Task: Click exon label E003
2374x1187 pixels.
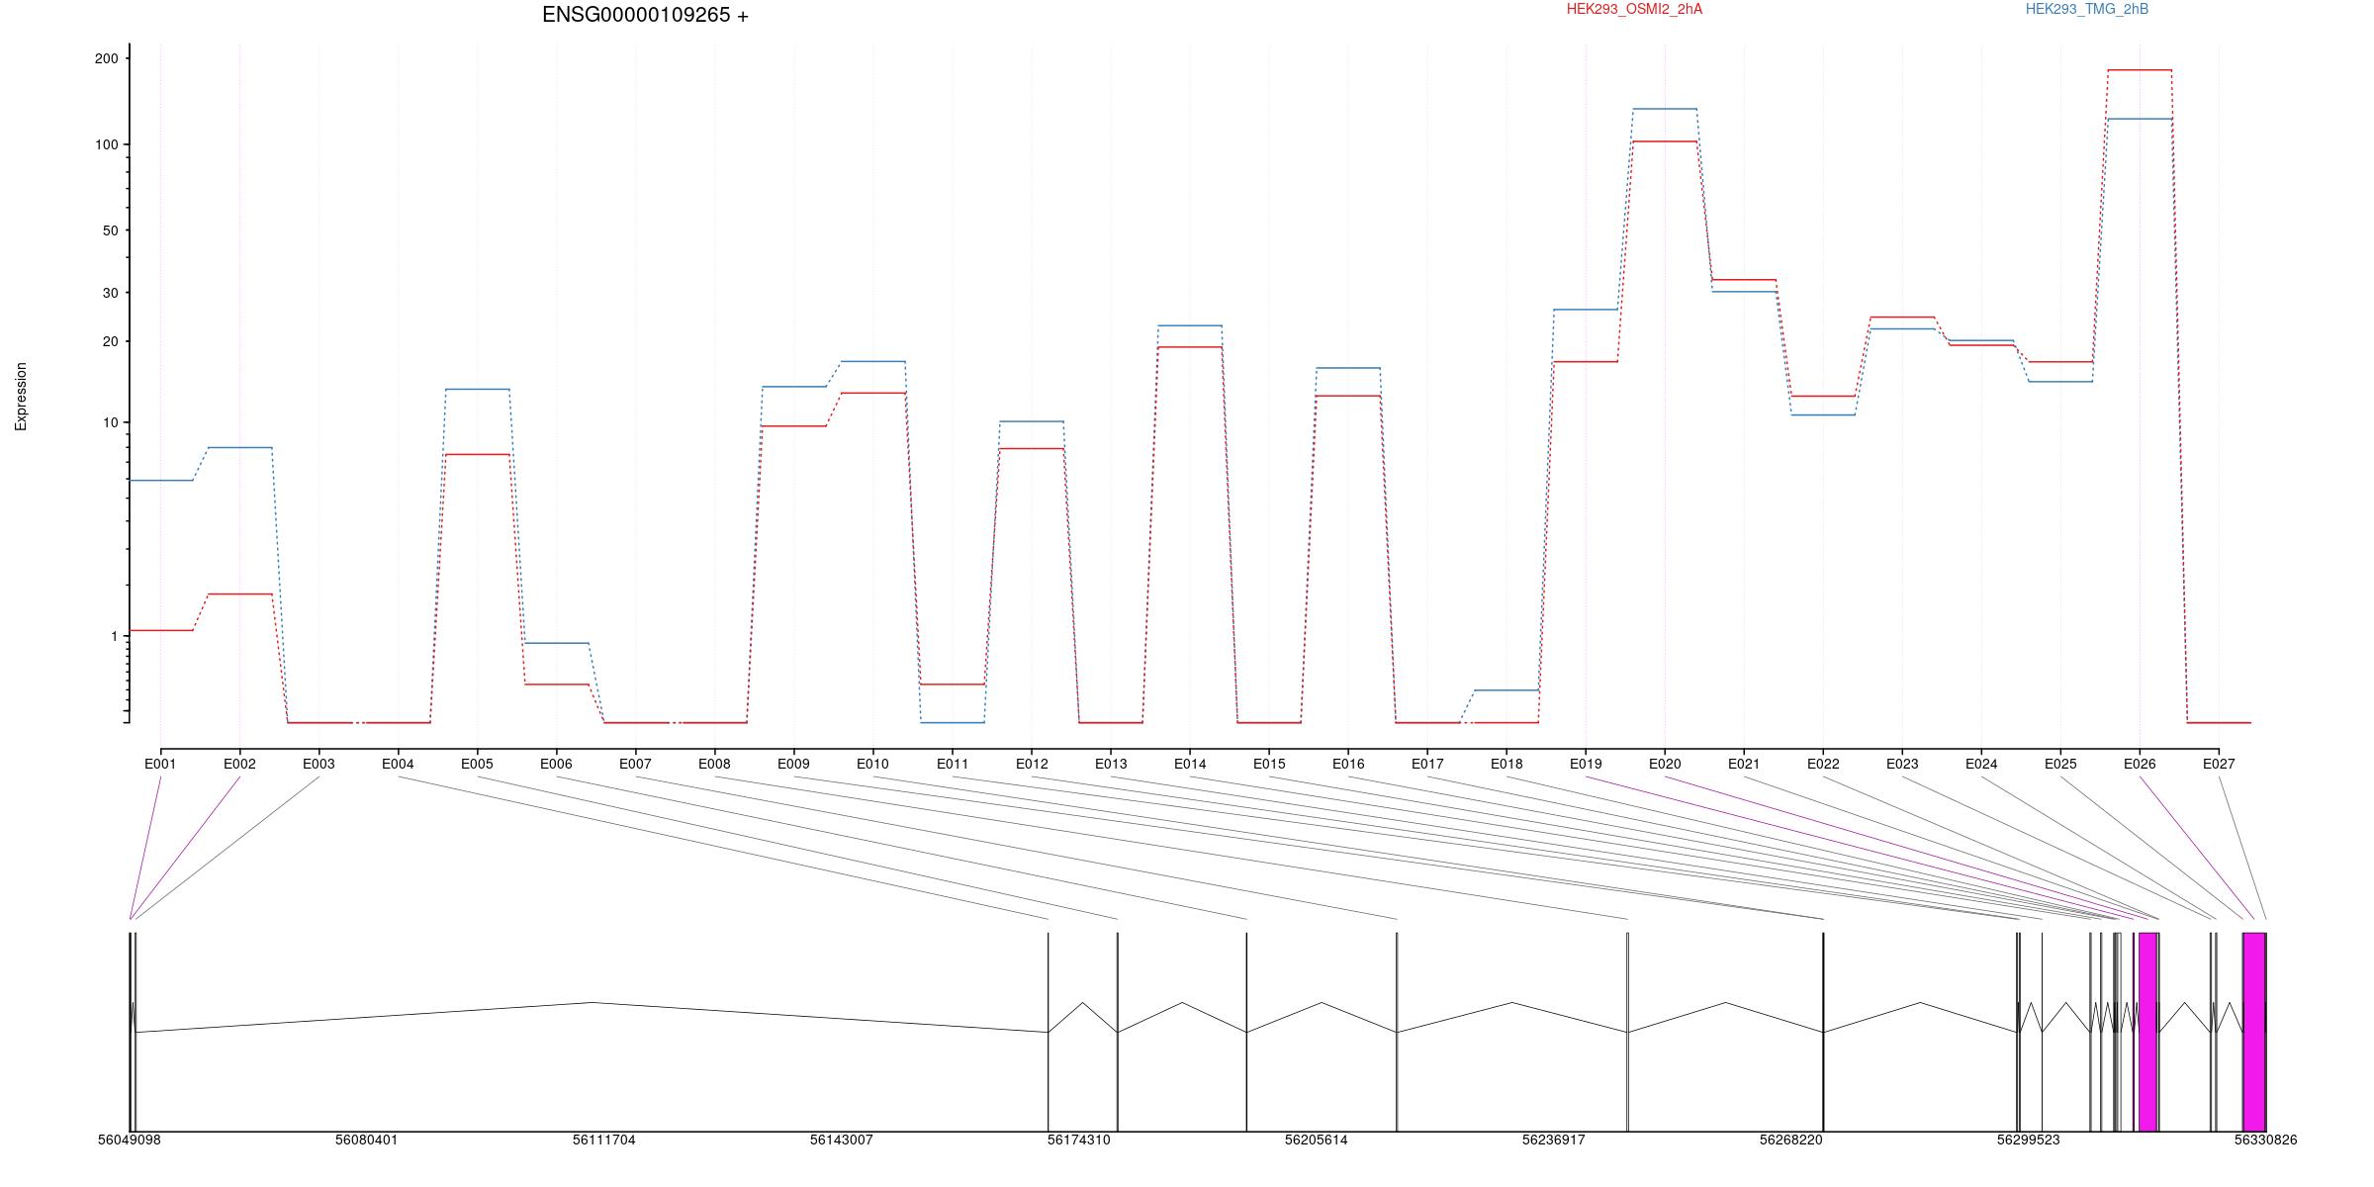Action: 319,764
